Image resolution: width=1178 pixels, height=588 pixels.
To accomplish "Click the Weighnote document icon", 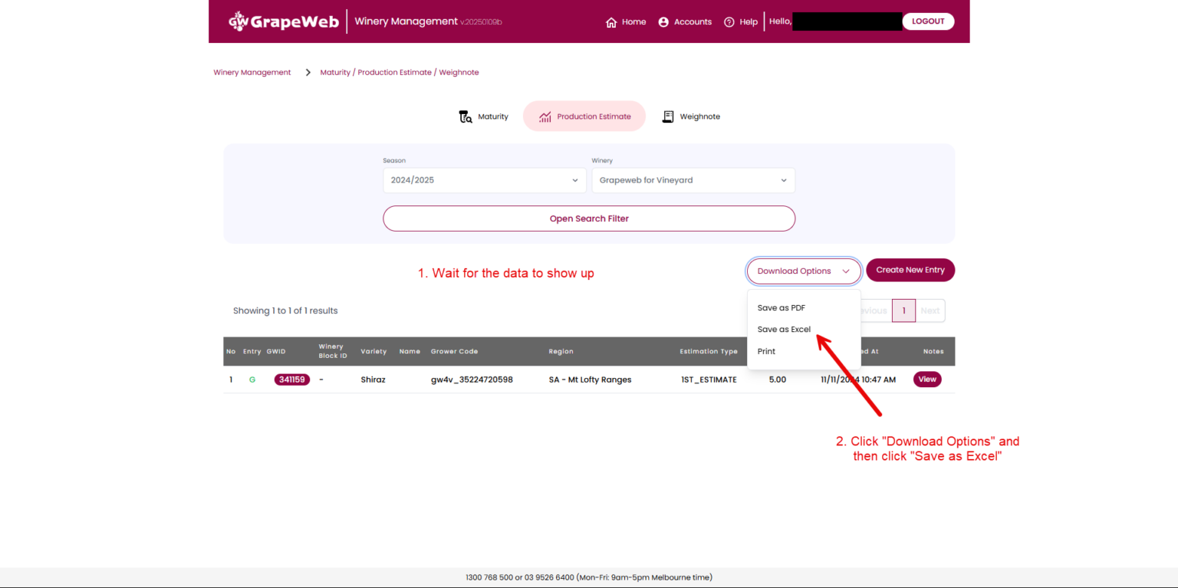I will 668,117.
